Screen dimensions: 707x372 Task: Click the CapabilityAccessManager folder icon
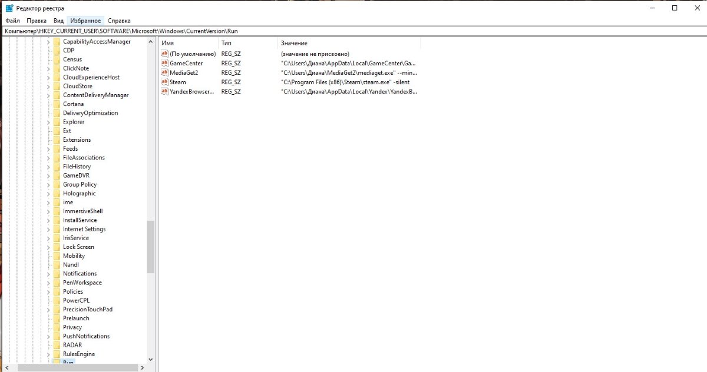pyautogui.click(x=57, y=42)
